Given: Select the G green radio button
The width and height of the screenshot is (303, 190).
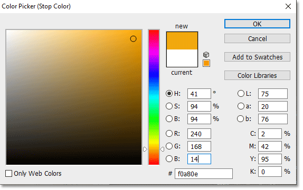Looking at the screenshot, I should (169, 146).
